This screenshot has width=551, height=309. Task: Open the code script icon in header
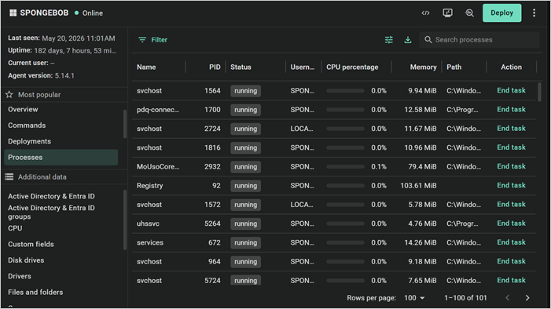425,13
